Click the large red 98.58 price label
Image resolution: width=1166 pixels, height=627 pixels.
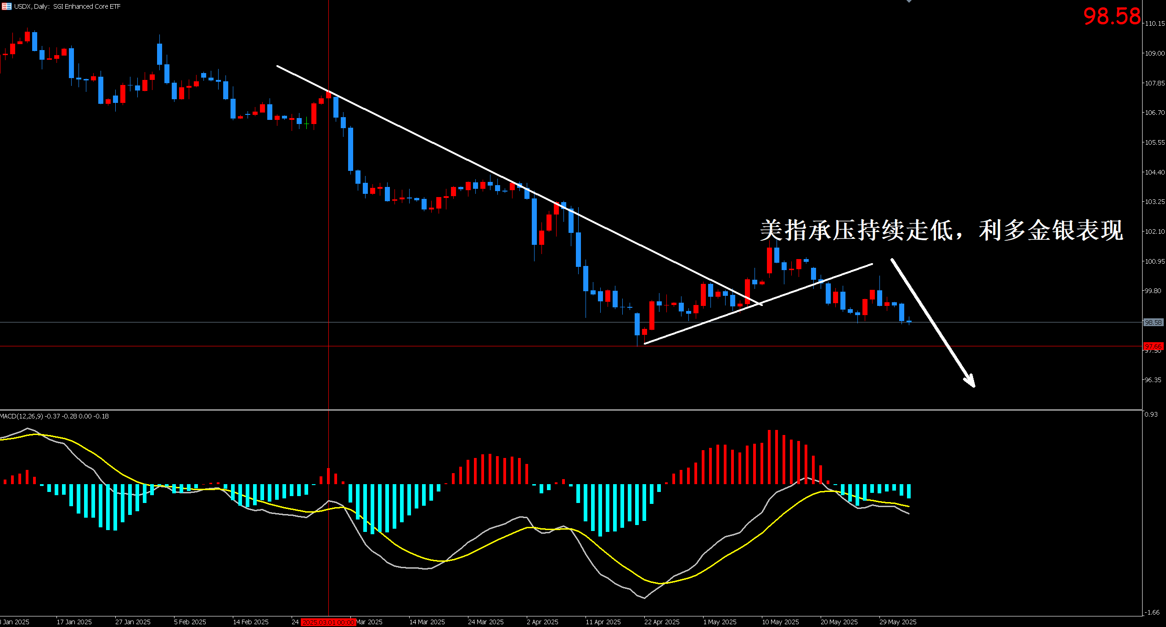tap(1112, 17)
